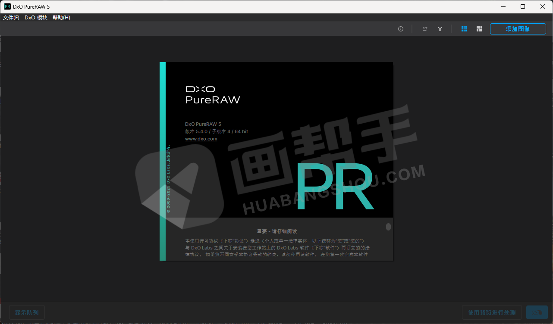Maximize the DxO PureRAW window
The height and width of the screenshot is (324, 553).
[523, 6]
